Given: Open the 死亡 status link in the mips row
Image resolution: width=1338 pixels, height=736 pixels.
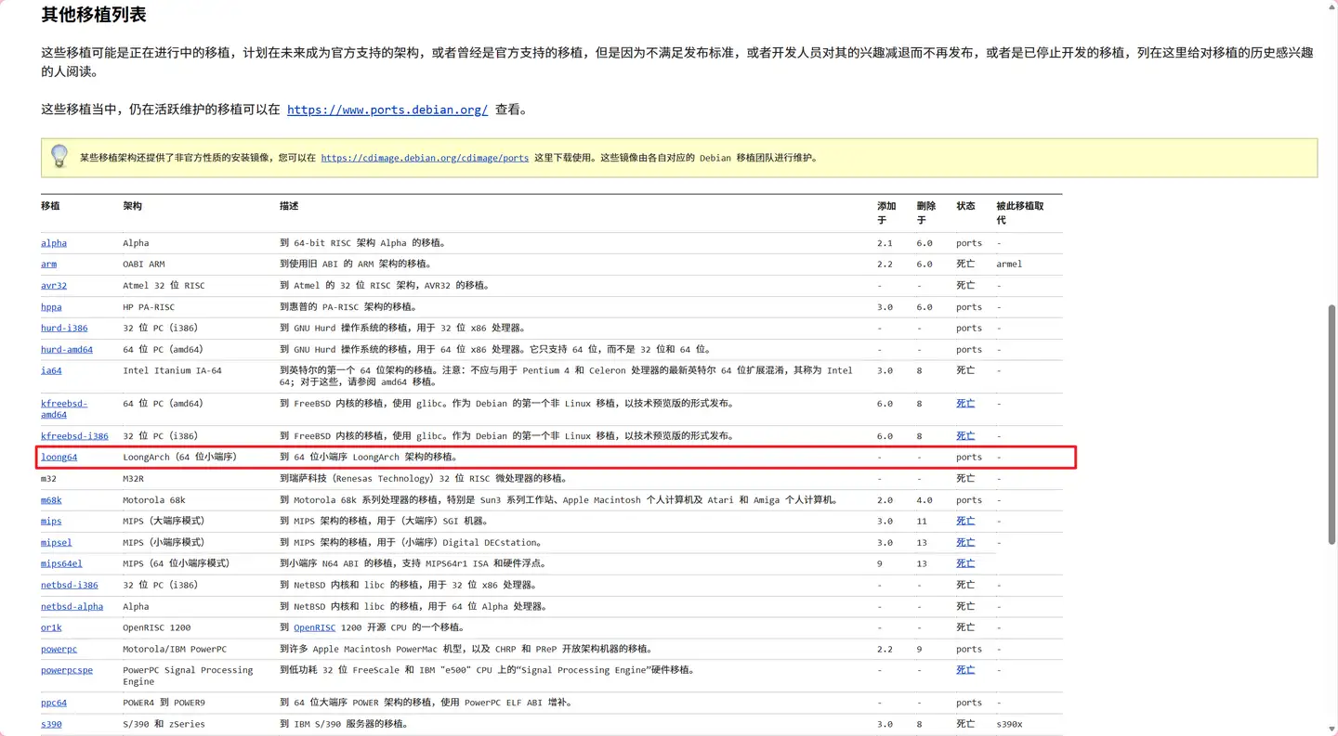Looking at the screenshot, I should 965,522.
